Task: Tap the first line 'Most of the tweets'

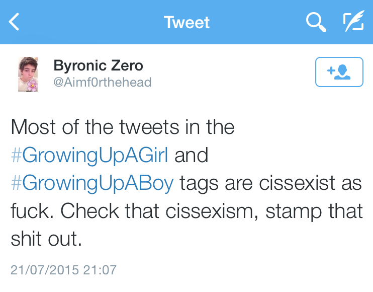Action: [122, 127]
